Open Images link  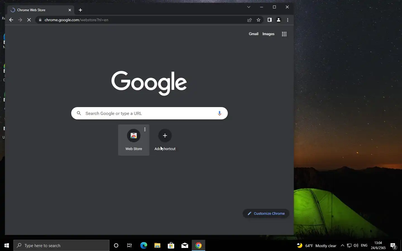(x=268, y=34)
